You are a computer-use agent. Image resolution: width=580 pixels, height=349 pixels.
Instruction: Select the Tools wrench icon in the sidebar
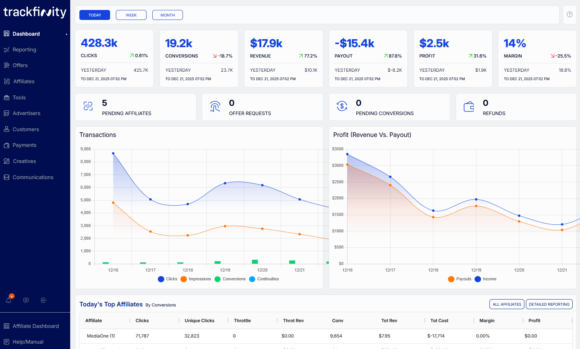[x=7, y=97]
